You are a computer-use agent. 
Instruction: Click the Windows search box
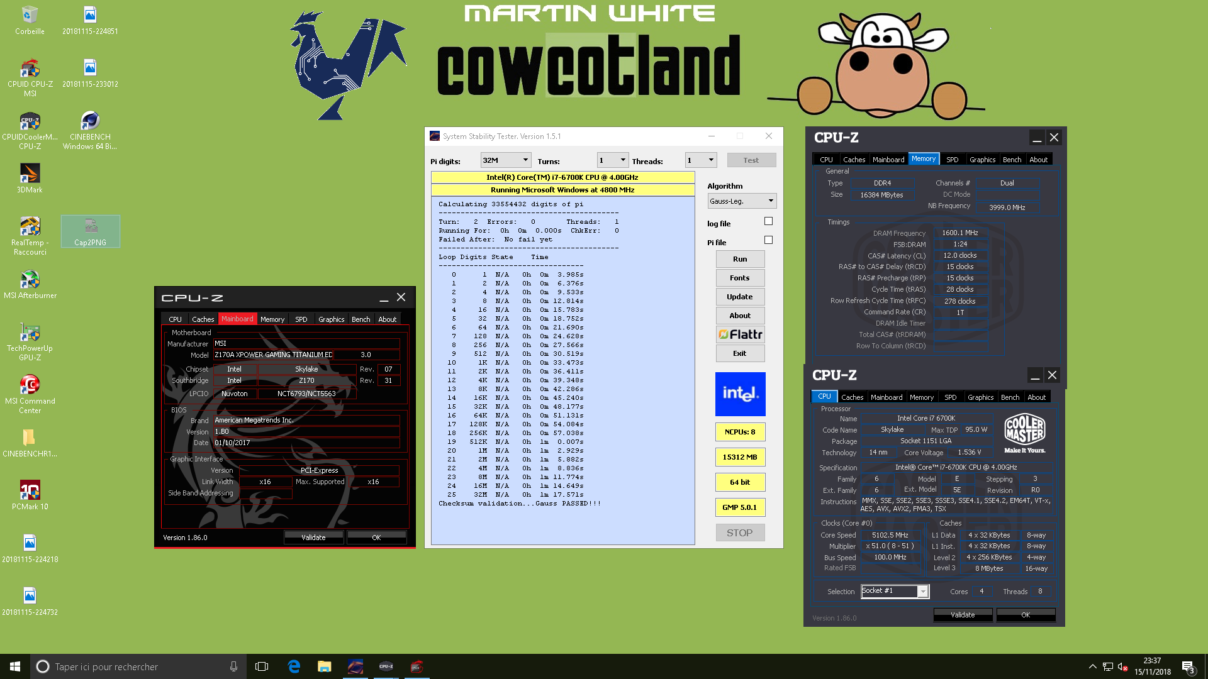(x=138, y=666)
